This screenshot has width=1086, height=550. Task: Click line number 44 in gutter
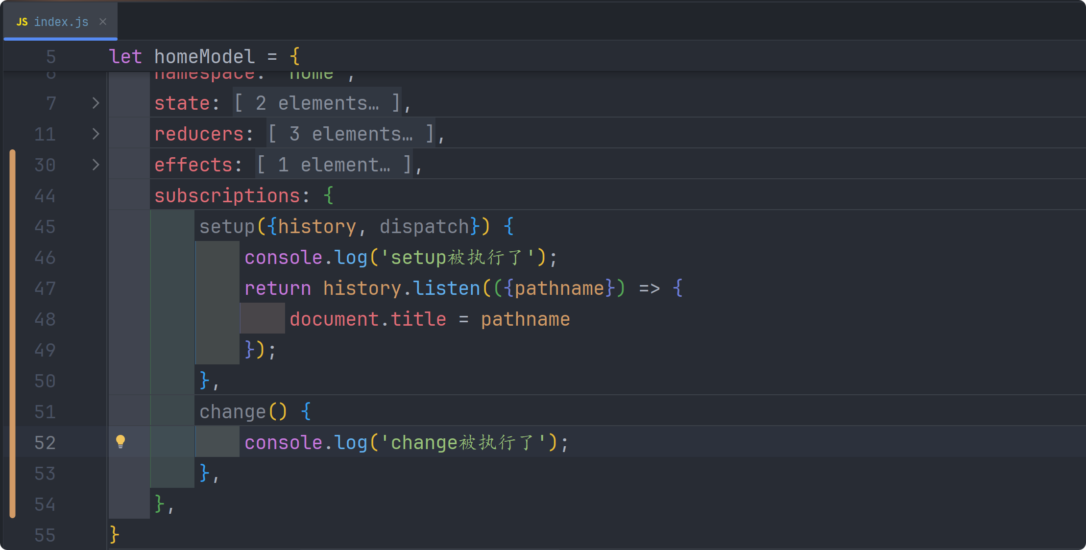tap(45, 196)
